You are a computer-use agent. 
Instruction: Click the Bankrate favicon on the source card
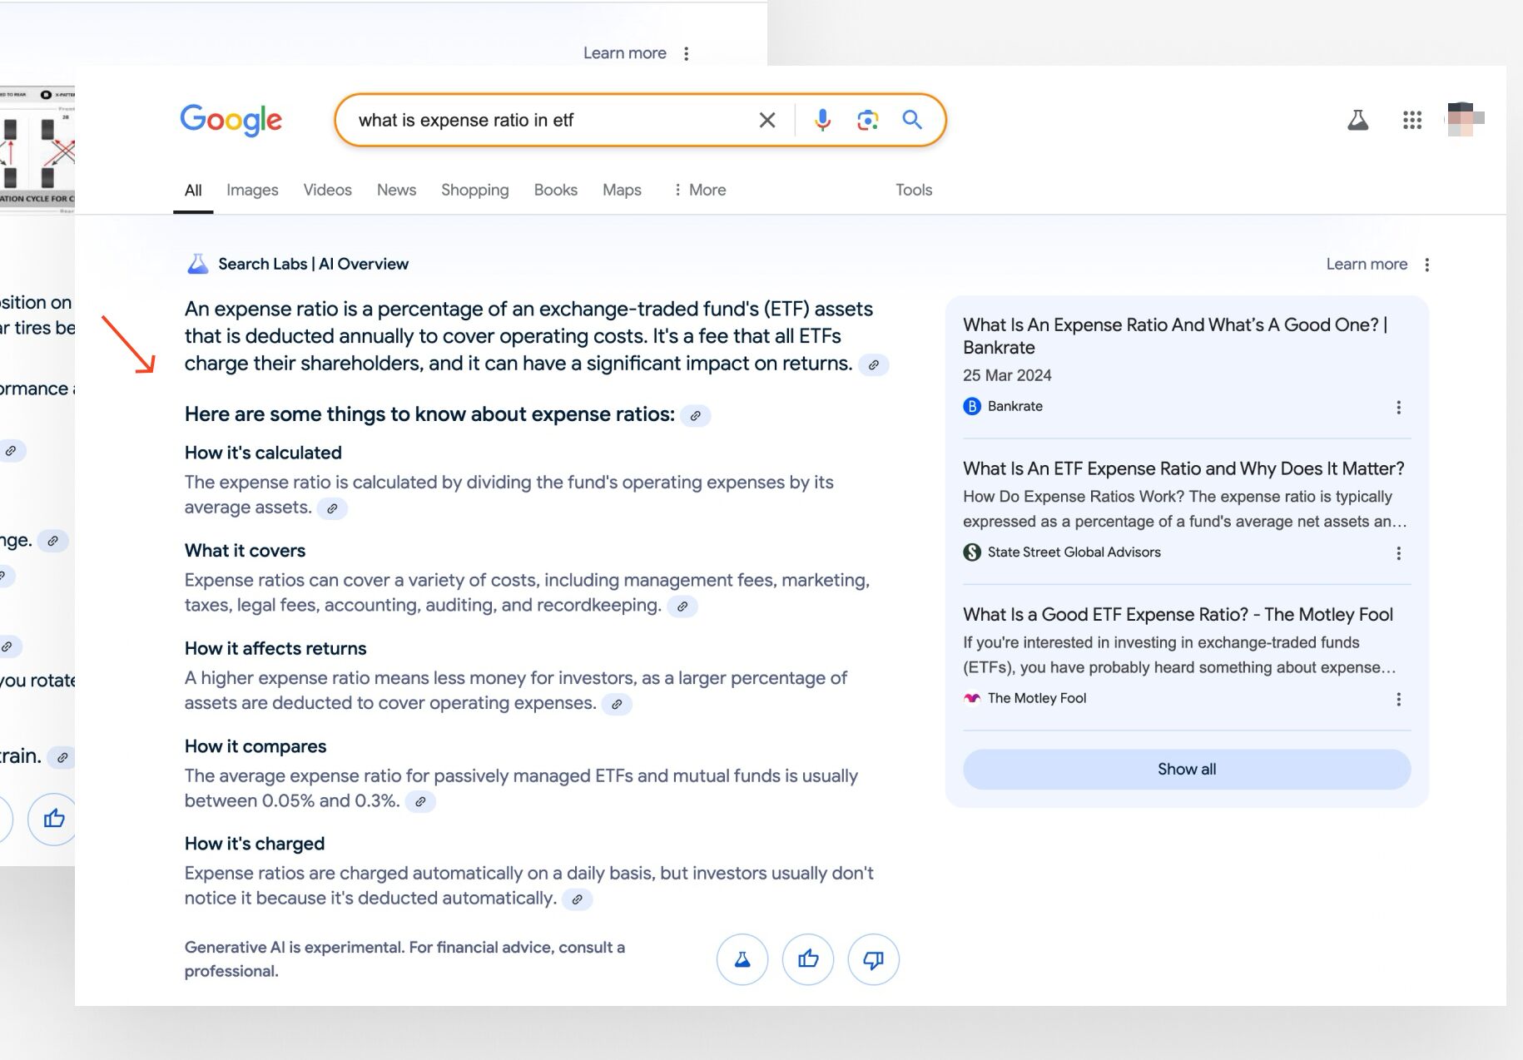(x=971, y=407)
